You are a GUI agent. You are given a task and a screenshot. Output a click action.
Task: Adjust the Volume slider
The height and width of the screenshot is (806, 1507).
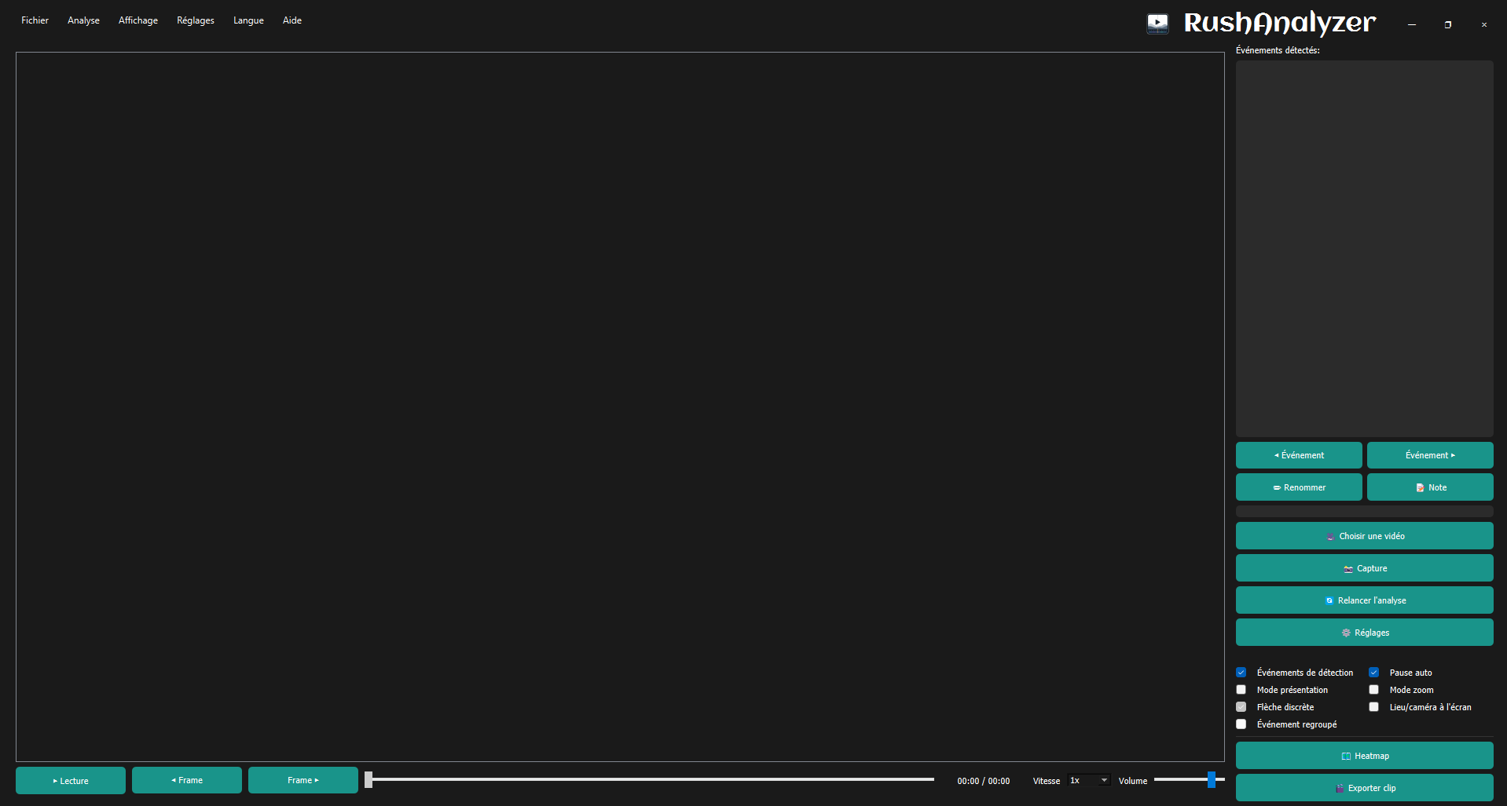point(1189,779)
